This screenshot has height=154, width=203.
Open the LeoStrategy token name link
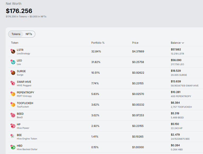tap(24, 54)
